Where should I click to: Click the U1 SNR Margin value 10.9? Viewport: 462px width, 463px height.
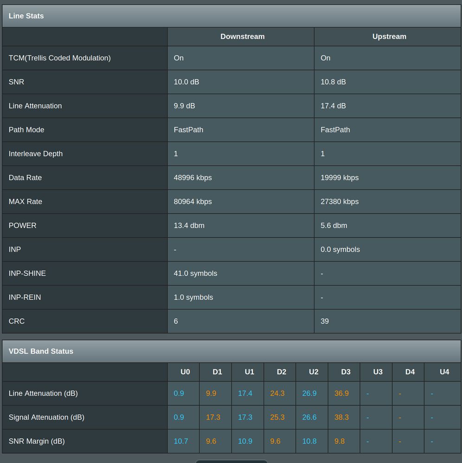coord(245,441)
